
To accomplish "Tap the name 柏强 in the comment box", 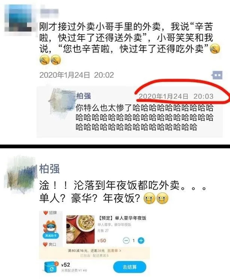I will 84,96.
